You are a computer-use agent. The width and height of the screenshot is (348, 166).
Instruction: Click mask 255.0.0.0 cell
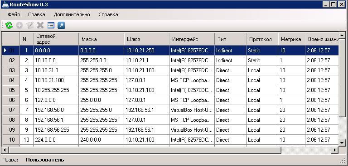pyautogui.click(x=101, y=100)
